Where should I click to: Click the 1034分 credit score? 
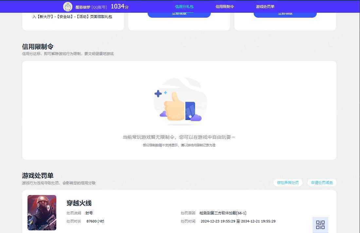119,7
